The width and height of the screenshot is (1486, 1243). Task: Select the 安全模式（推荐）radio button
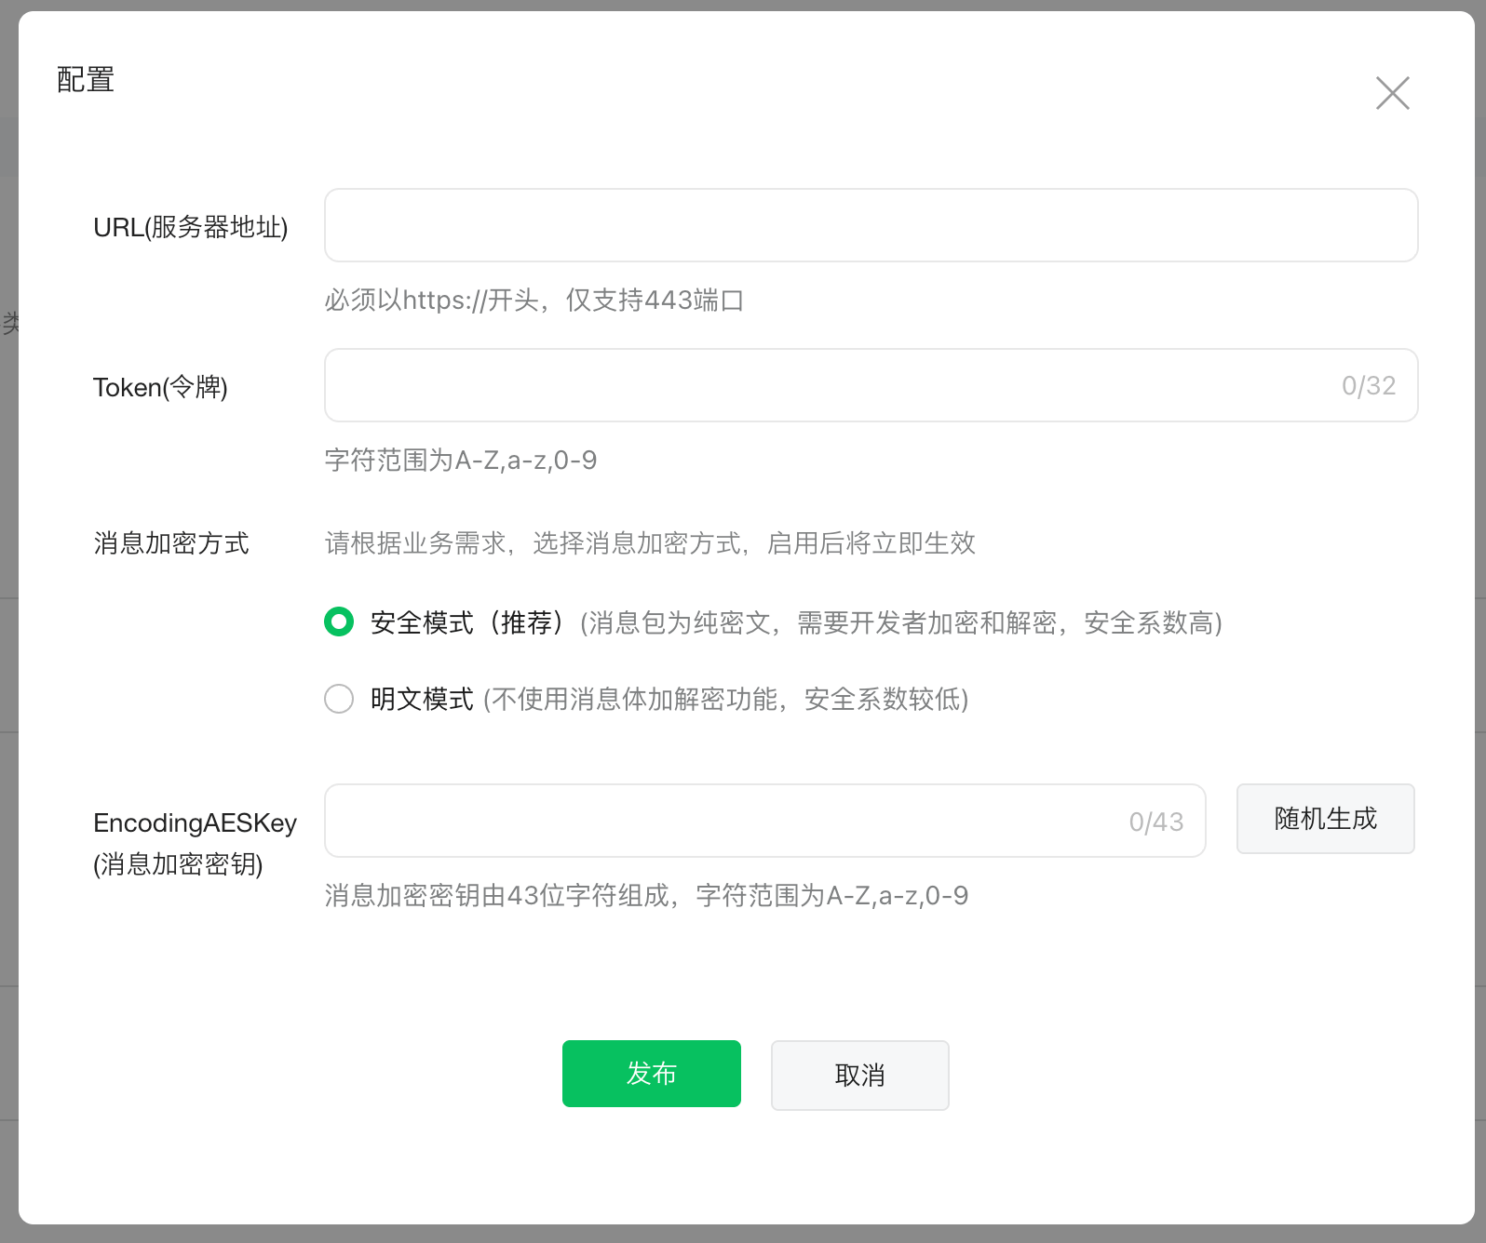click(x=339, y=621)
